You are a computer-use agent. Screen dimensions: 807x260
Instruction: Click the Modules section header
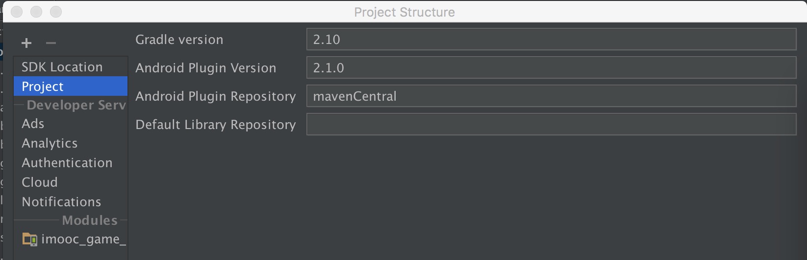[x=90, y=220]
